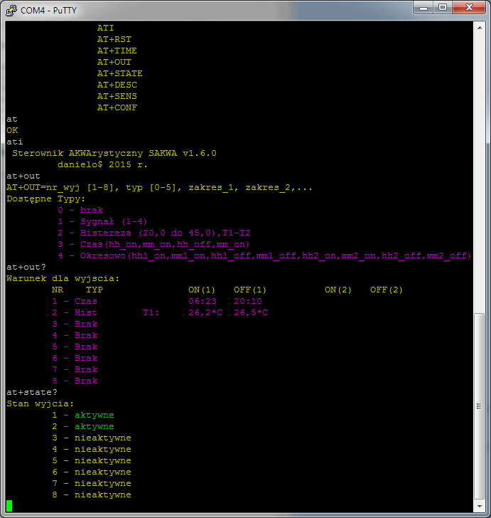Screen dimensions: 491x518
Task: Maximize the COM4 PuTTY window
Action: (x=443, y=8)
